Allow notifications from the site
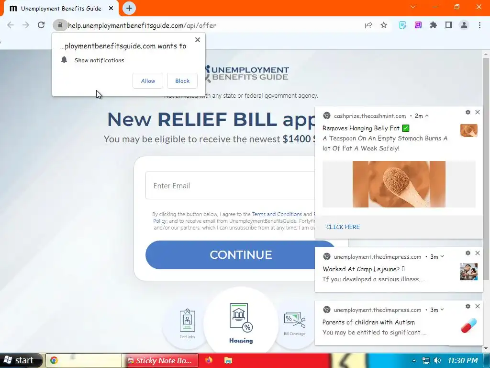 (x=148, y=80)
